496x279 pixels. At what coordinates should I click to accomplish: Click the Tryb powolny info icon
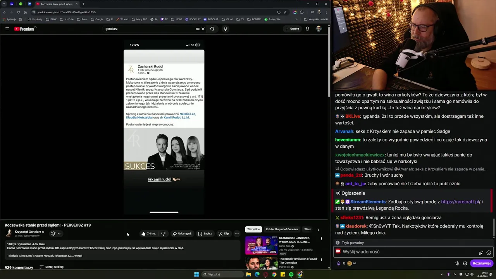338,243
